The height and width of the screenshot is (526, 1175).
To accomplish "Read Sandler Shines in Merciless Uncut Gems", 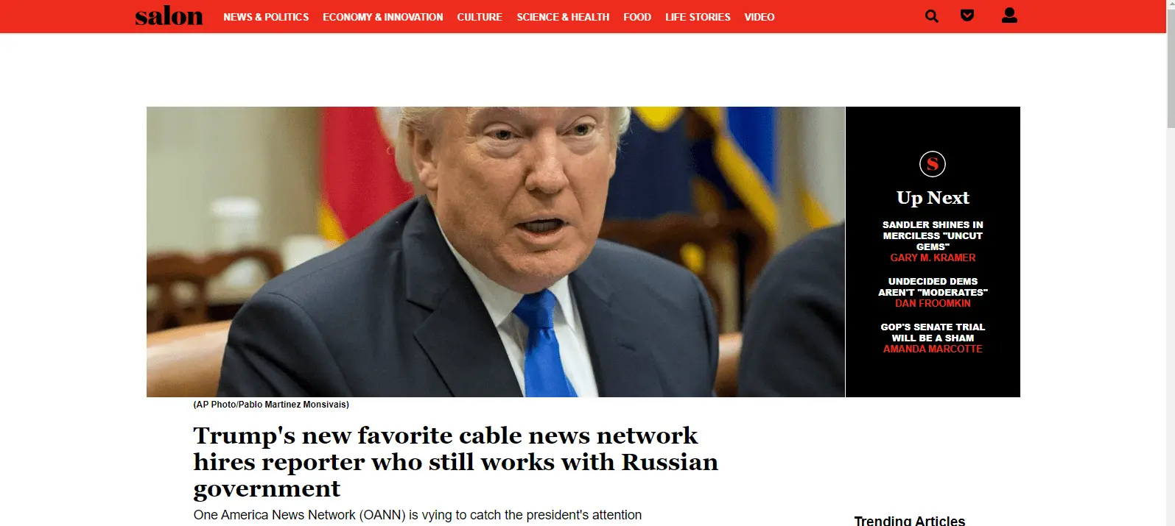I will click(x=933, y=235).
